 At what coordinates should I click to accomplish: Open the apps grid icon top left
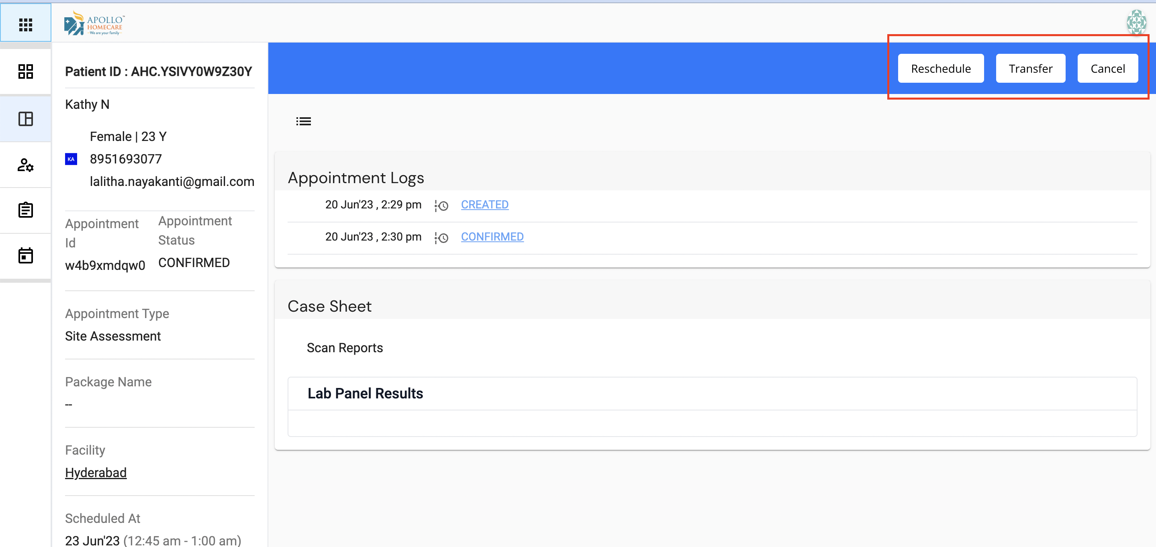26,24
